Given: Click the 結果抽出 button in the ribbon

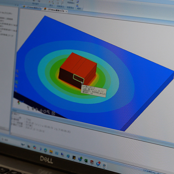Looking at the screenshot, I should [x=71, y=2].
